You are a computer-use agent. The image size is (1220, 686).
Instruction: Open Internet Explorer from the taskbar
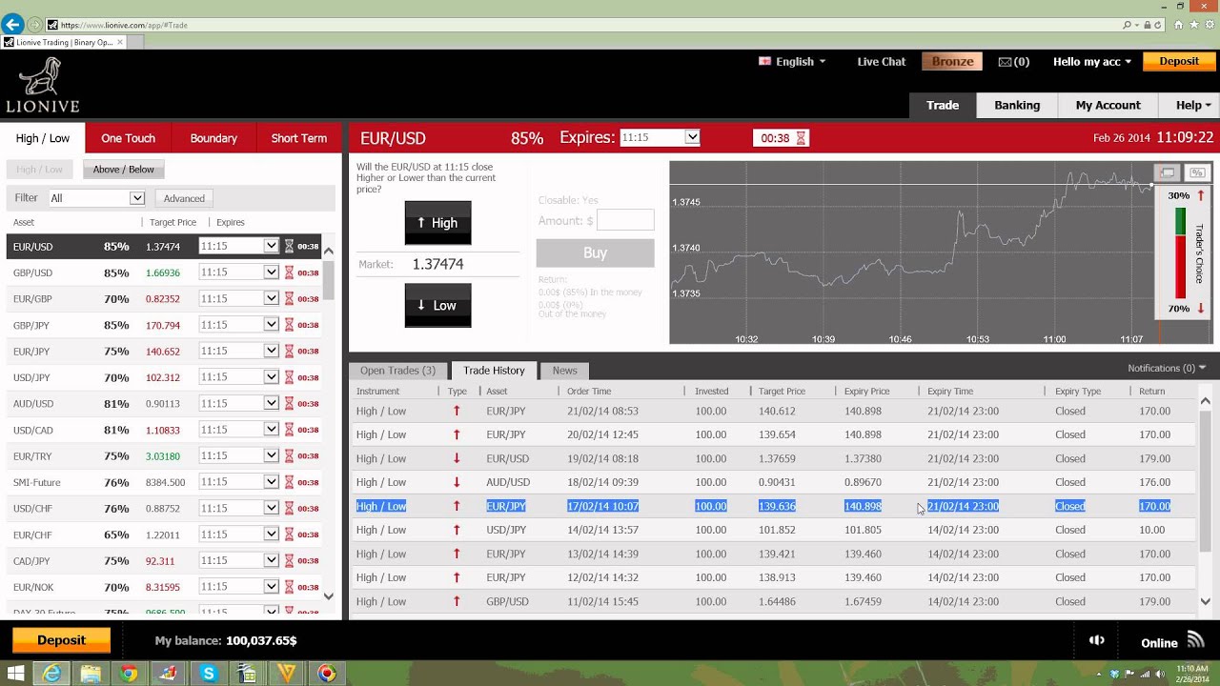tap(51, 674)
